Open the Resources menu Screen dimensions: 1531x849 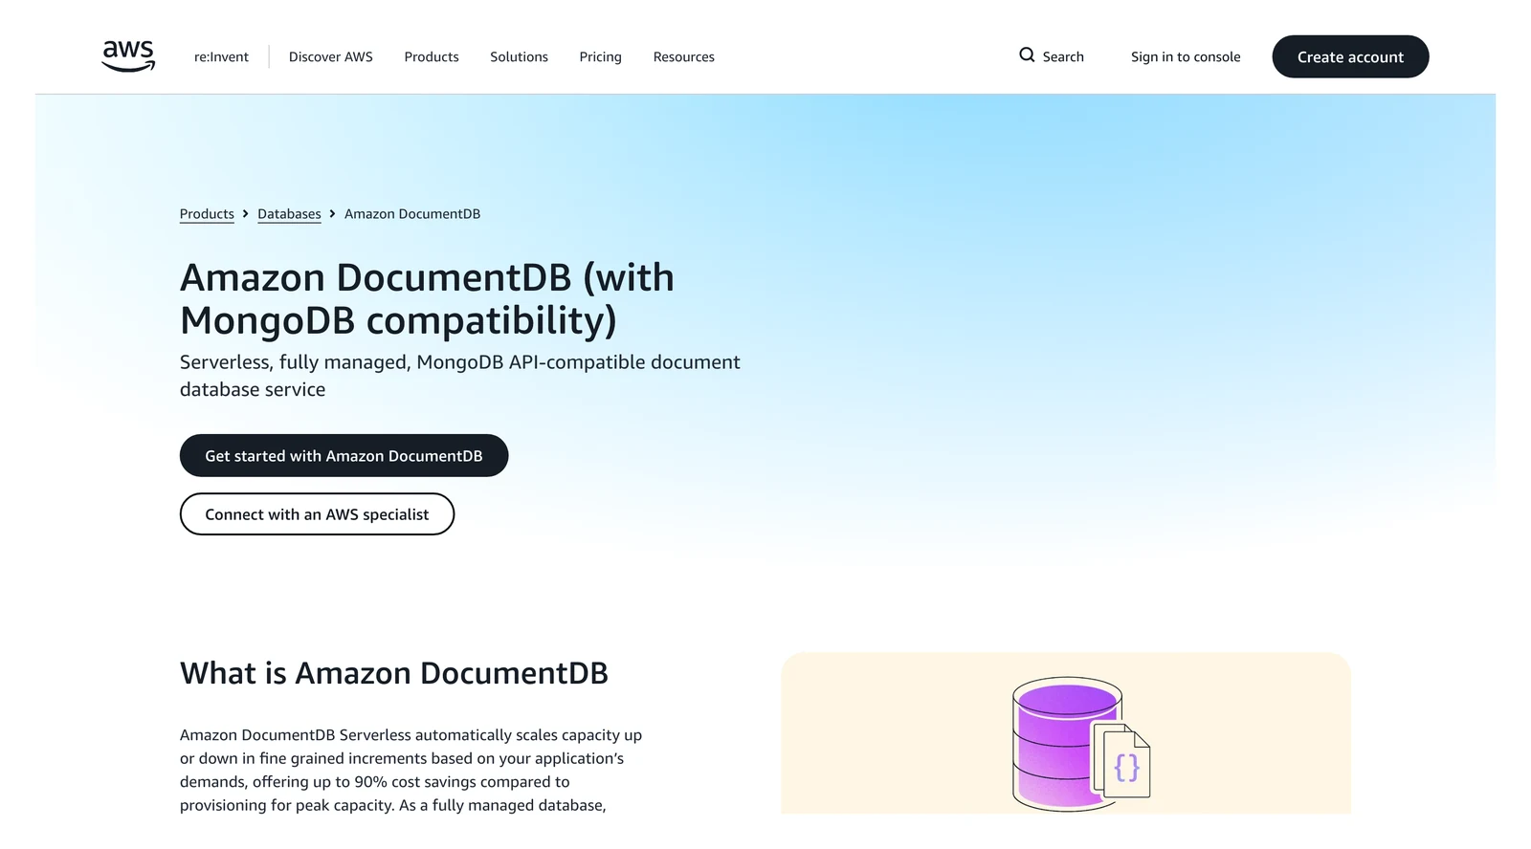[684, 57]
